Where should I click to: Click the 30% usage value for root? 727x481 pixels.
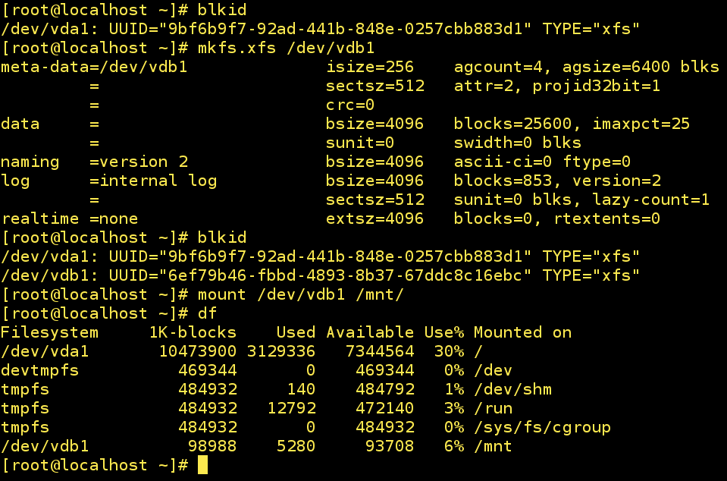click(x=449, y=351)
